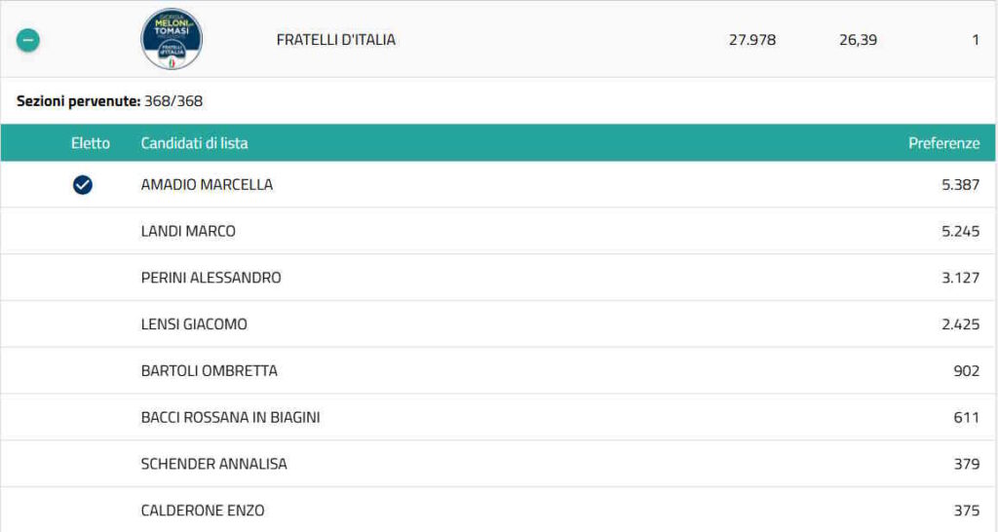Click the Sezioni pervenute 368/368 text
This screenshot has width=998, height=532.
pos(110,101)
